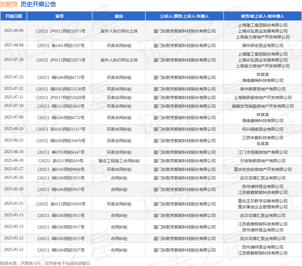Click the date cell 2025-09-09
Screen dimensions: 302x266
tap(14, 30)
